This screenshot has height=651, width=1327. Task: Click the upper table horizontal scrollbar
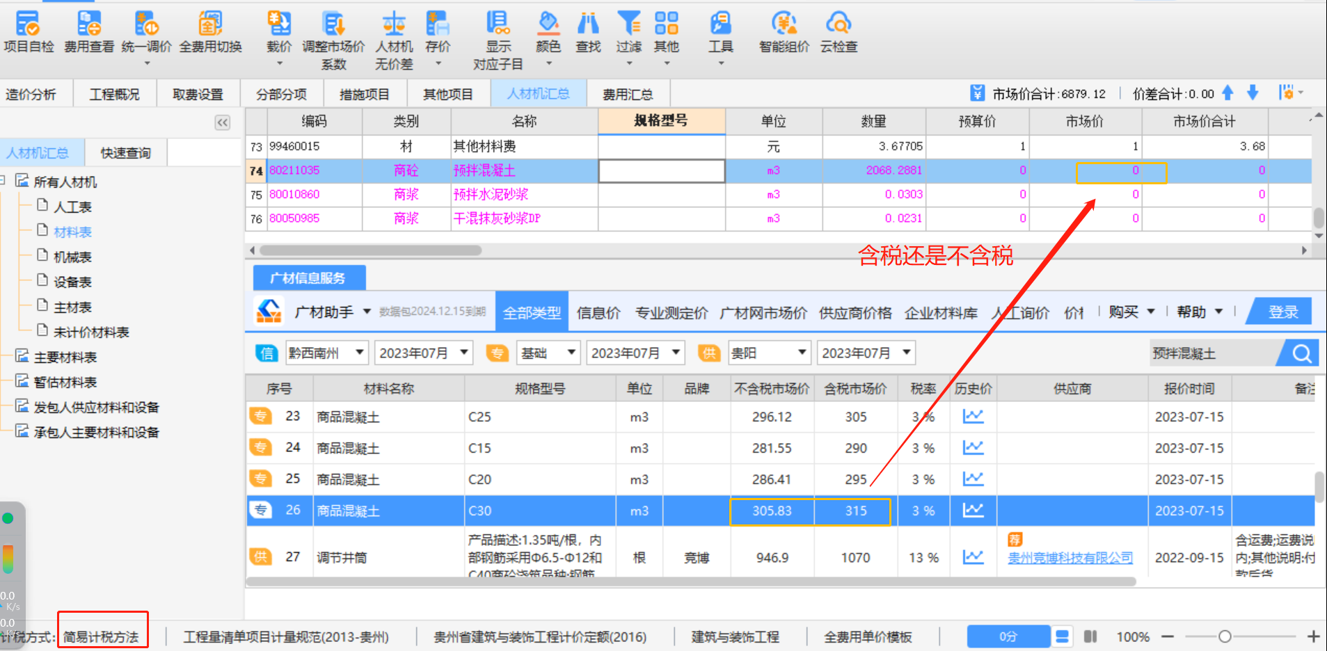[370, 250]
